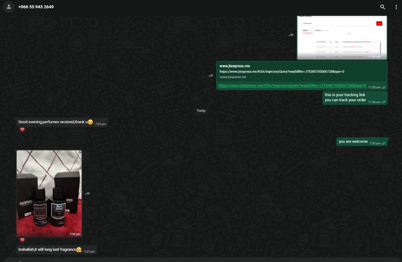The width and height of the screenshot is (402, 262).
Task: Click read receipt ticks on 'you are welcome'
Action: coord(383,143)
